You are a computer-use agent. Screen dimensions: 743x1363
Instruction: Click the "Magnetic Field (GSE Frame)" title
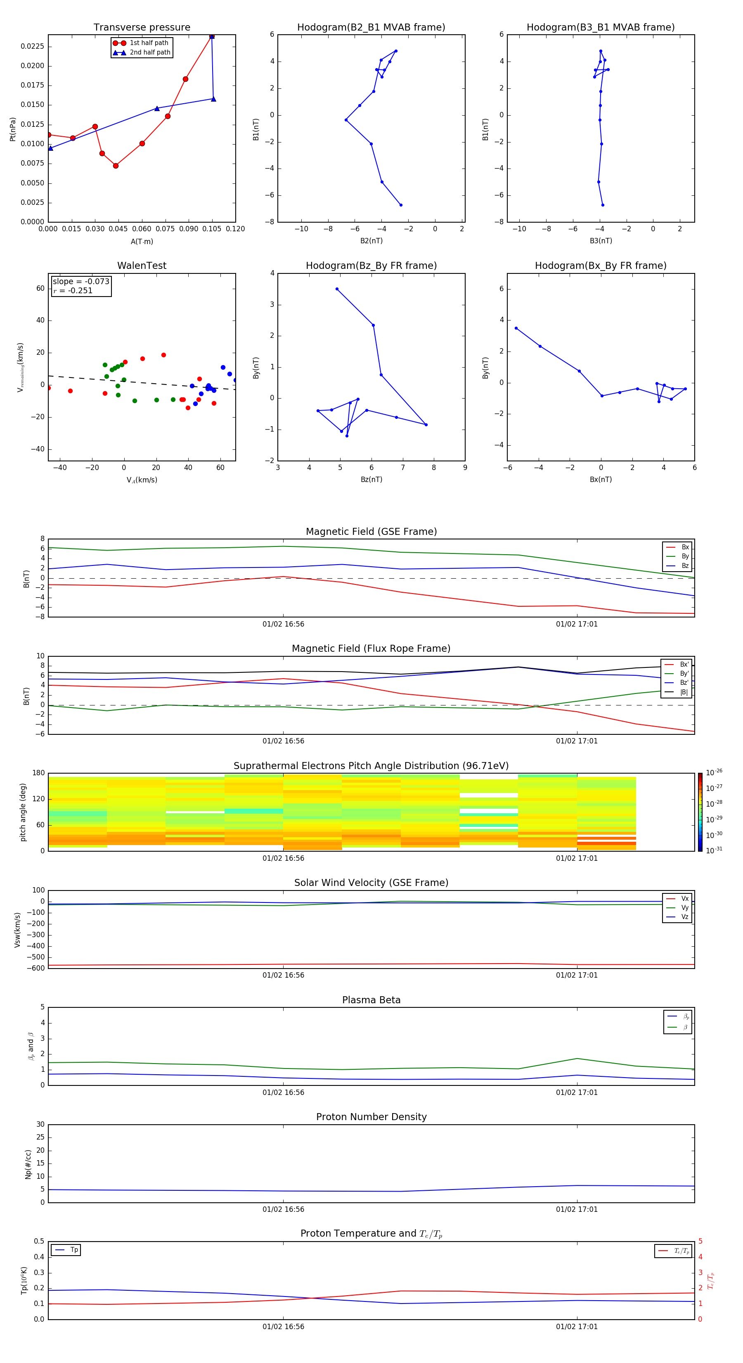click(371, 532)
